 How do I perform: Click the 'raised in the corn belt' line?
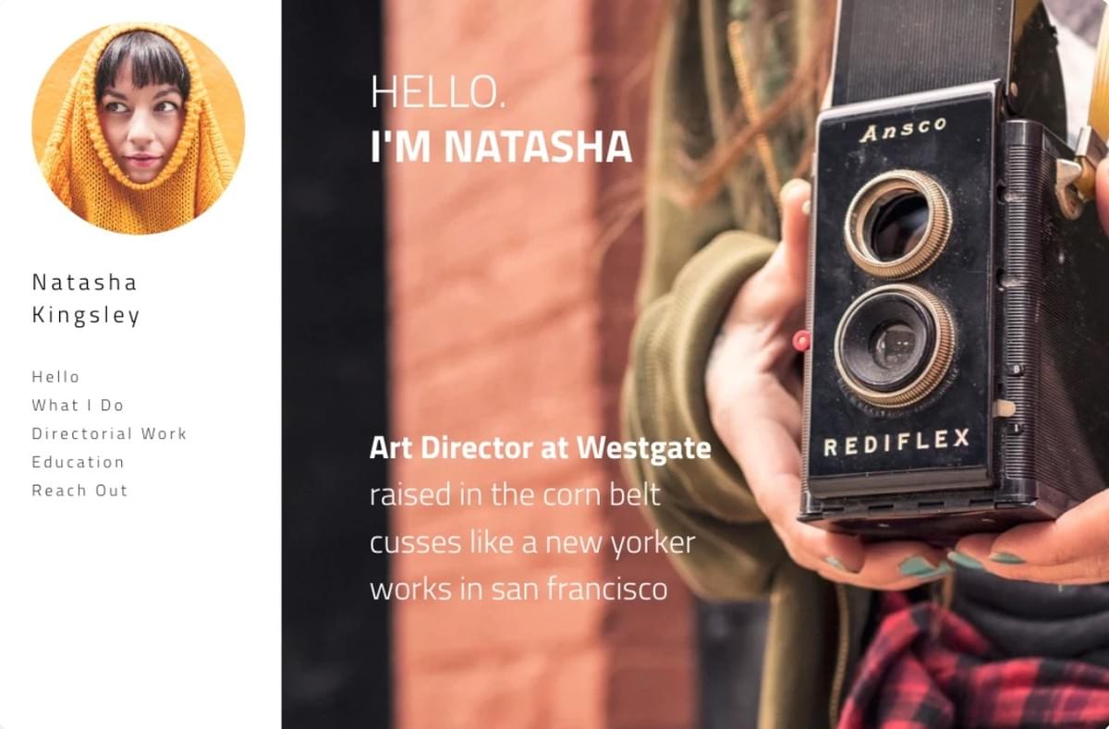click(515, 494)
